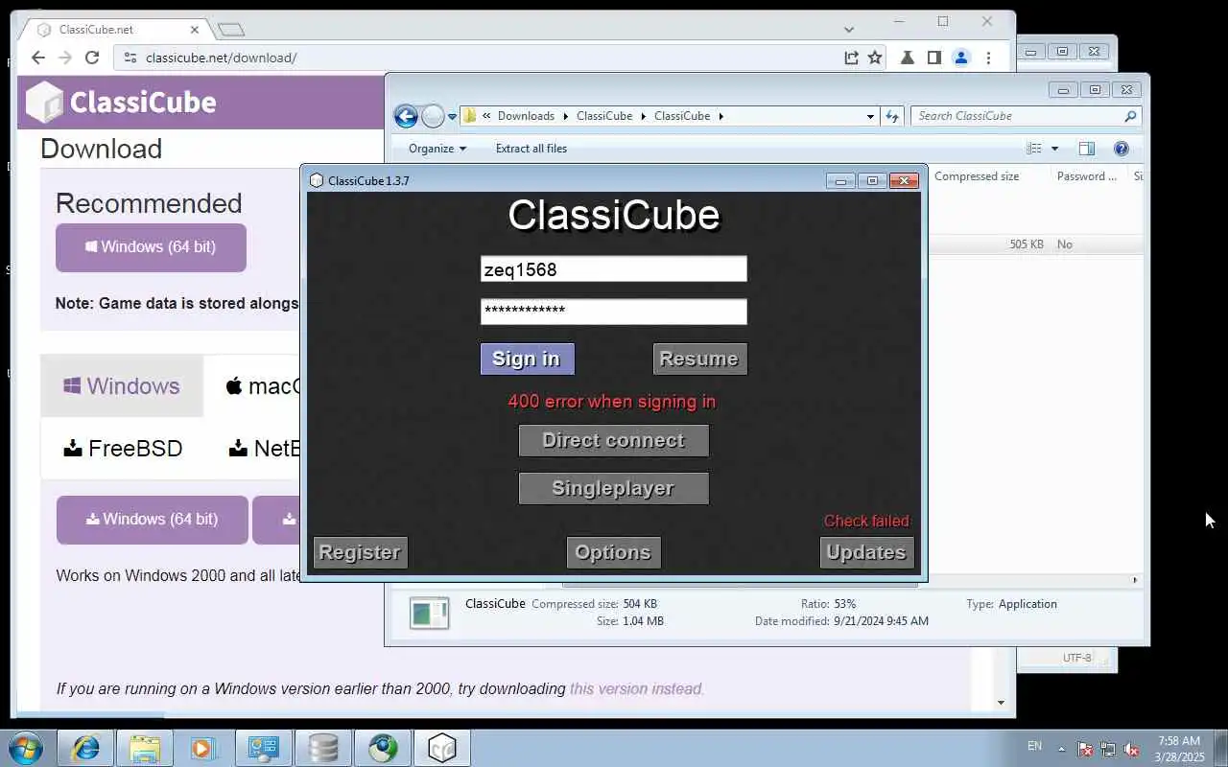Click the EN language indicator

pos(1034,746)
